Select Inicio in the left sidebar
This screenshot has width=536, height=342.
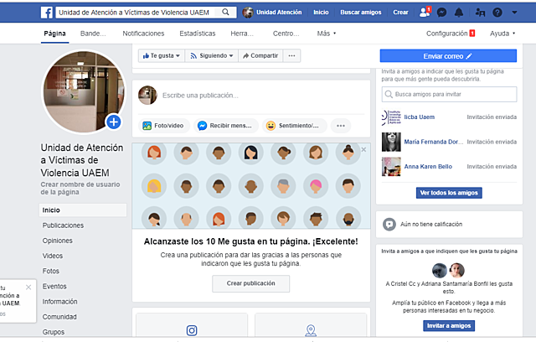click(83, 210)
